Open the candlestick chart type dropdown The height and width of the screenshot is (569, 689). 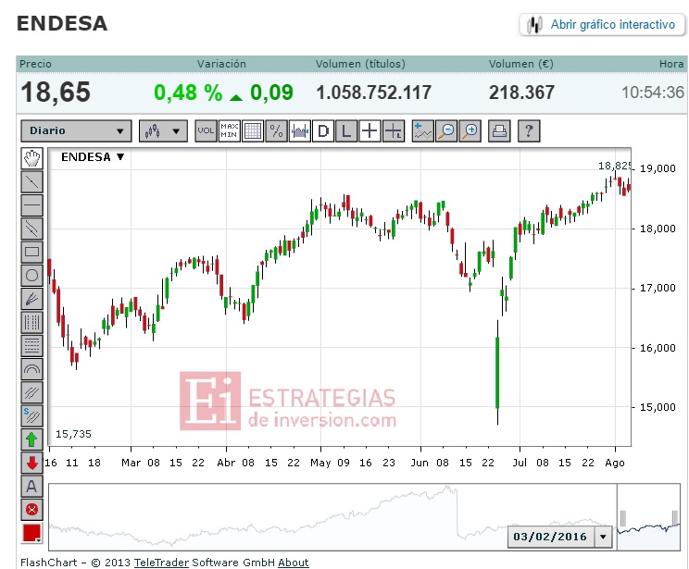coord(163,130)
